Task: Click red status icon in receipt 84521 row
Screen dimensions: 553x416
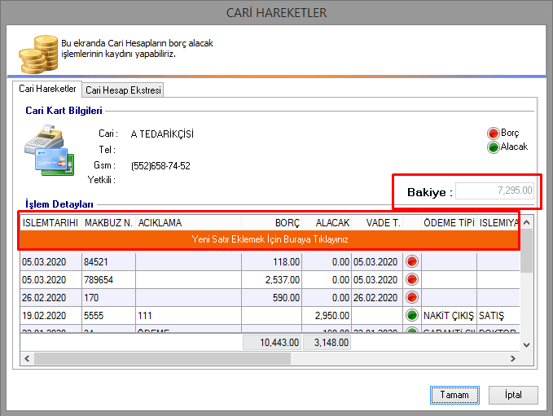Action: (x=411, y=261)
